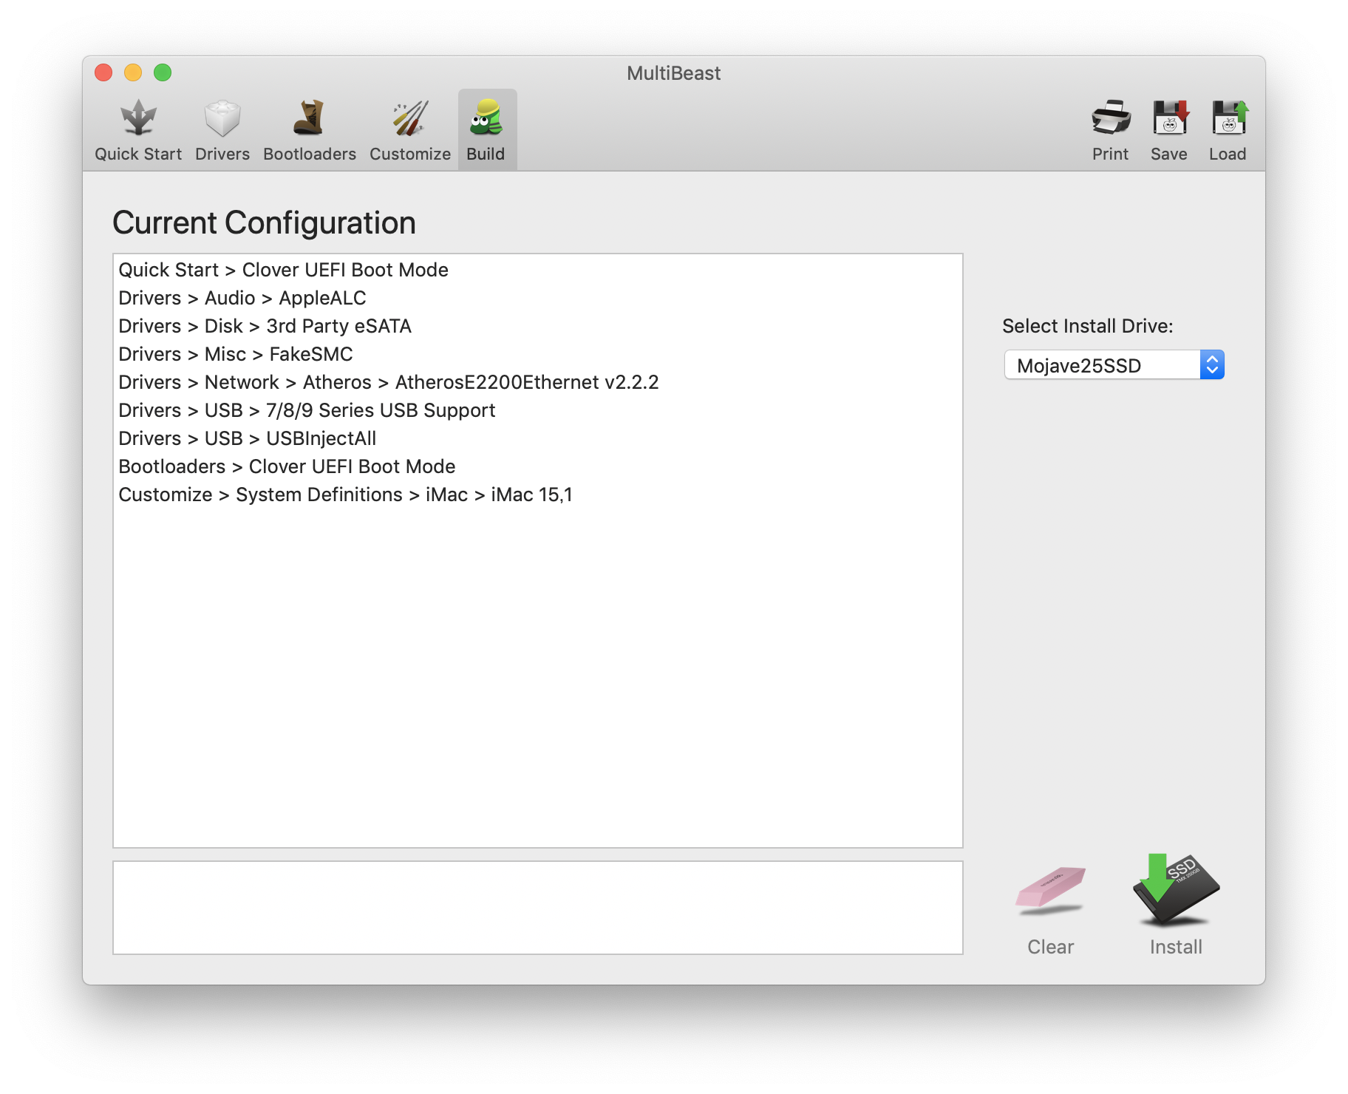Close the MultiBeast window
The width and height of the screenshot is (1348, 1094).
tap(103, 72)
